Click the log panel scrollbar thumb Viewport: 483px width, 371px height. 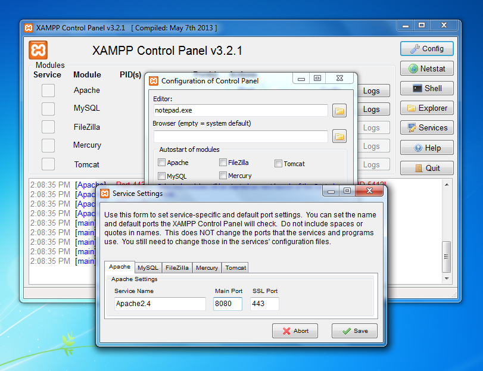(x=446, y=257)
